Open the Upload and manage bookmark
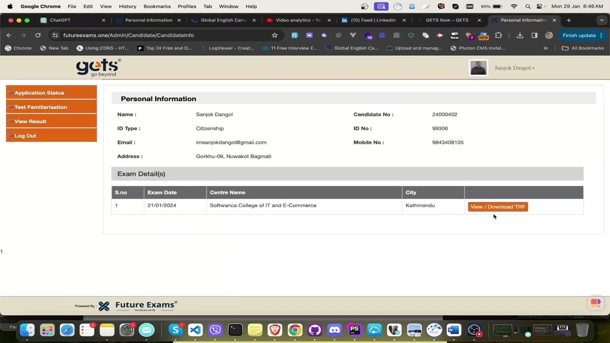Image resolution: width=610 pixels, height=343 pixels. tap(414, 48)
